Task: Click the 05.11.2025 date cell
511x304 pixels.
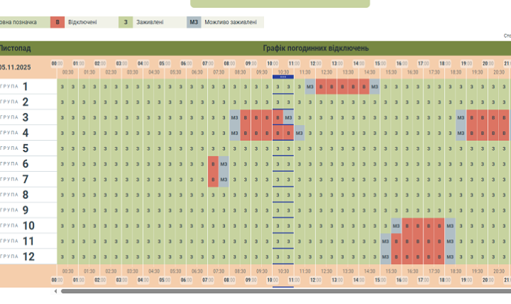Action: (16, 67)
